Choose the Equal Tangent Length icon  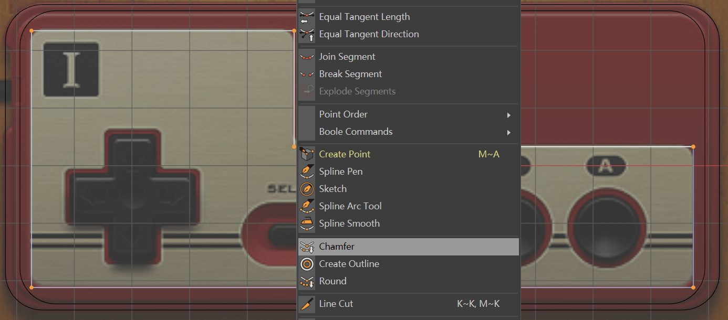[307, 17]
